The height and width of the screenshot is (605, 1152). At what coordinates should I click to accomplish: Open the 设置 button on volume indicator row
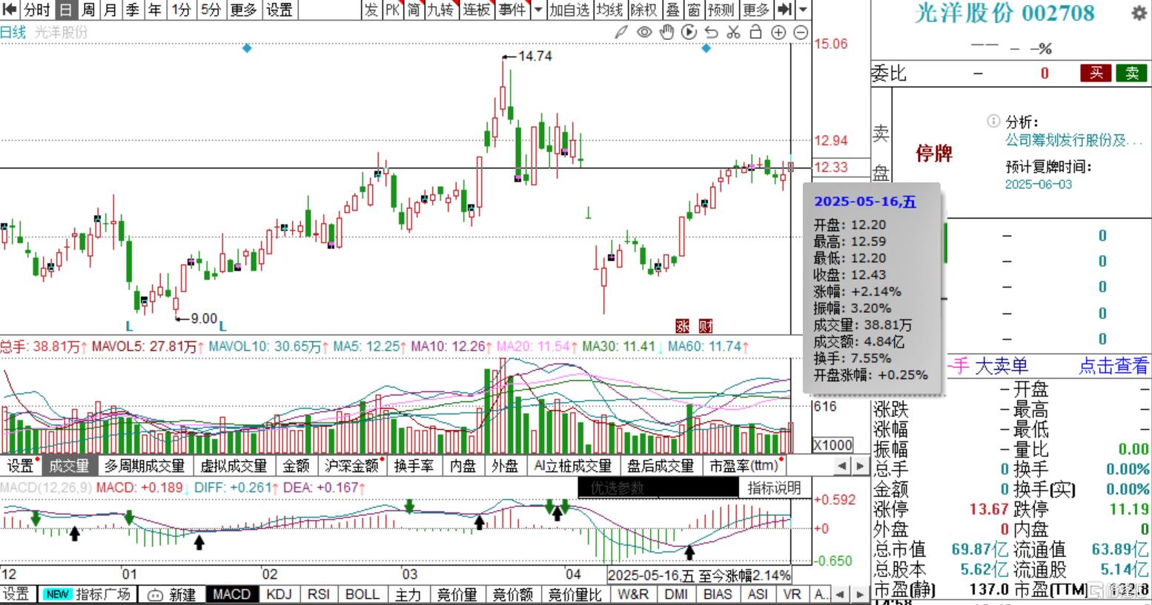point(20,466)
